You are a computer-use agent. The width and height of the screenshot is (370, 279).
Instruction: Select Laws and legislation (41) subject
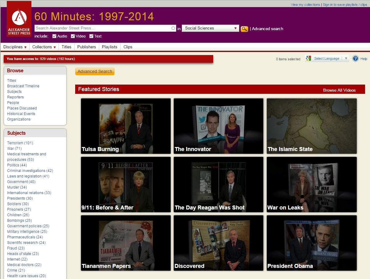(28, 176)
